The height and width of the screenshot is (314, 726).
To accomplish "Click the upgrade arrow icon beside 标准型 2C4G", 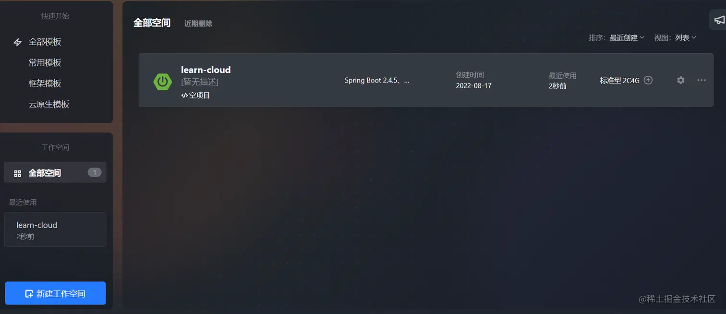I will click(x=648, y=80).
